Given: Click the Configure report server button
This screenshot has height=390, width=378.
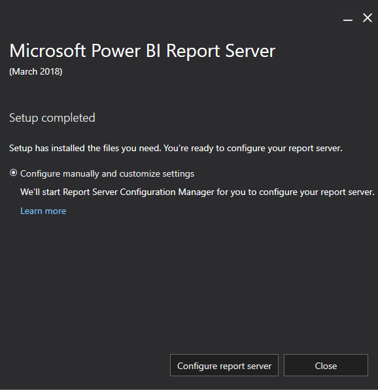Looking at the screenshot, I should pos(224,365).
